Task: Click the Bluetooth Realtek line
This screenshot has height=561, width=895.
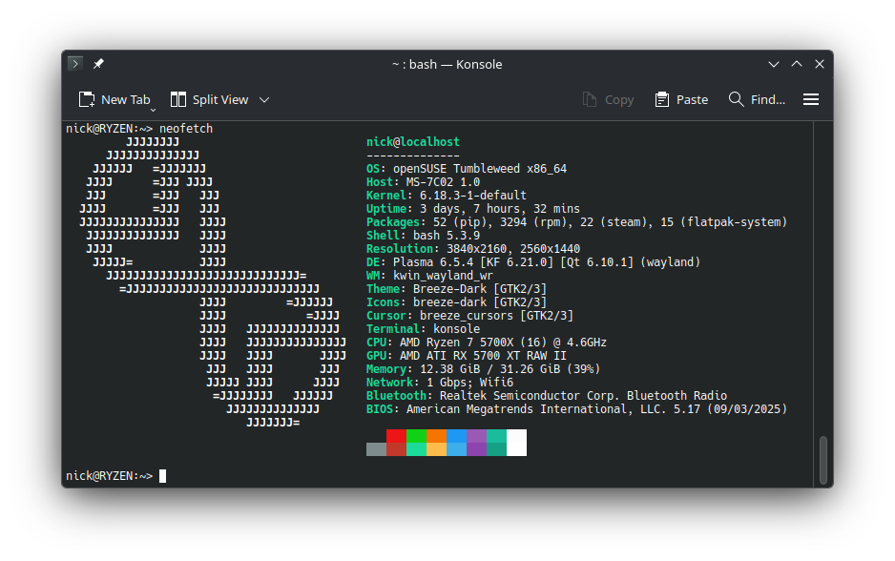Action: (x=547, y=396)
